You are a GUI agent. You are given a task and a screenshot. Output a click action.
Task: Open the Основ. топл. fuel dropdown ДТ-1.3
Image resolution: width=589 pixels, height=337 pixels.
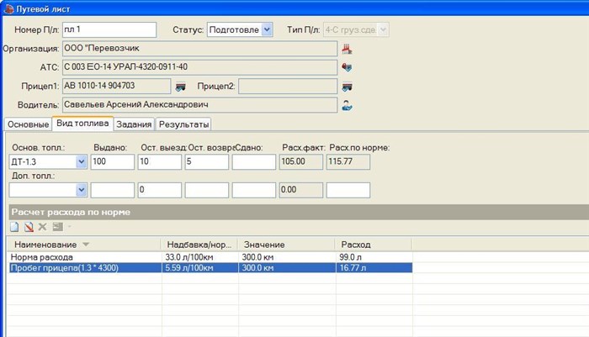pos(81,161)
